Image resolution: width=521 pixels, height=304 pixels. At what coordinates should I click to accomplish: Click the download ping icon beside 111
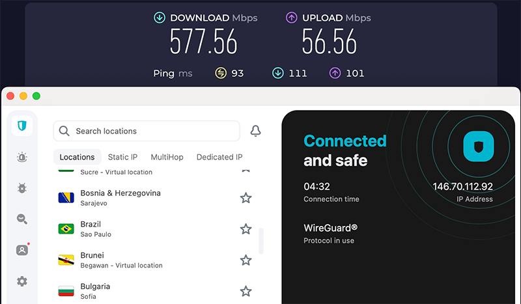coord(278,73)
